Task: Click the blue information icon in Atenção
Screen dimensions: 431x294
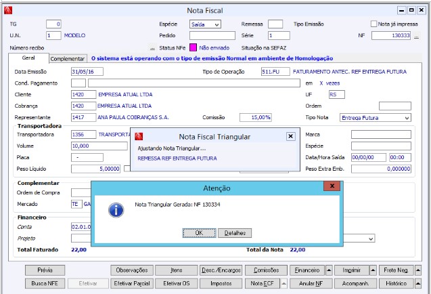Action: click(116, 210)
